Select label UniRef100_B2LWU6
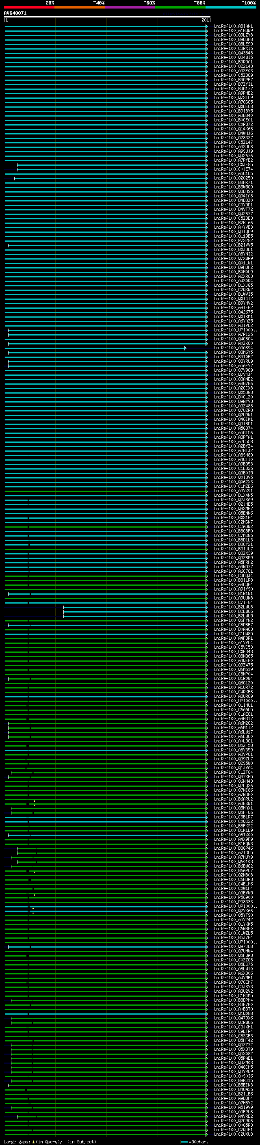 click(233, 612)
